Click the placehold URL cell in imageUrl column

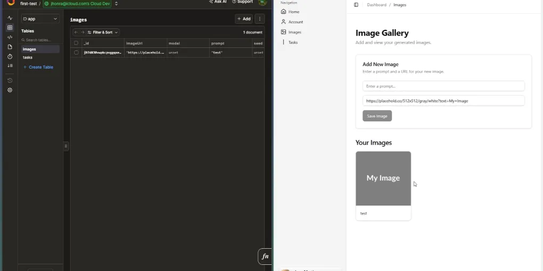[x=145, y=53]
